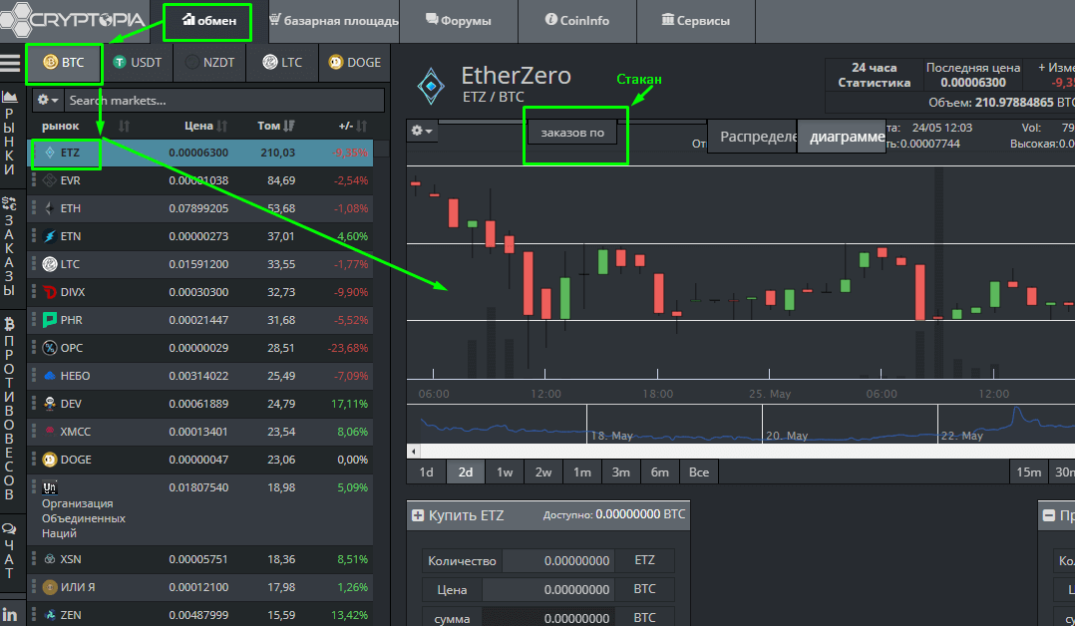The height and width of the screenshot is (626, 1075).
Task: Click the Bitcoin balances sidebar icon
Action: click(10, 324)
